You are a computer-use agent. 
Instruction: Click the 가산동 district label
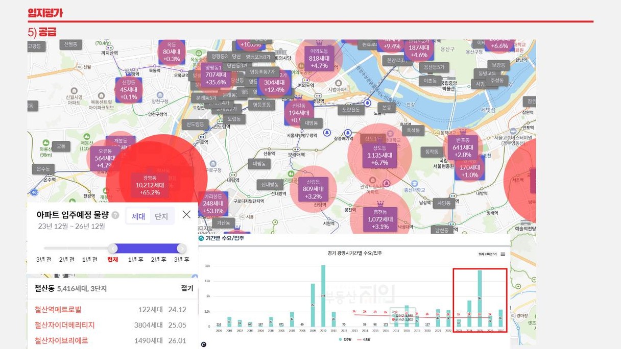pyautogui.click(x=224, y=222)
